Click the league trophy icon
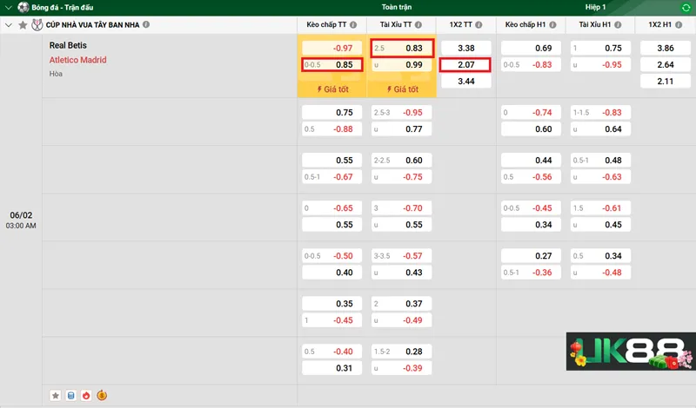 tap(37, 25)
